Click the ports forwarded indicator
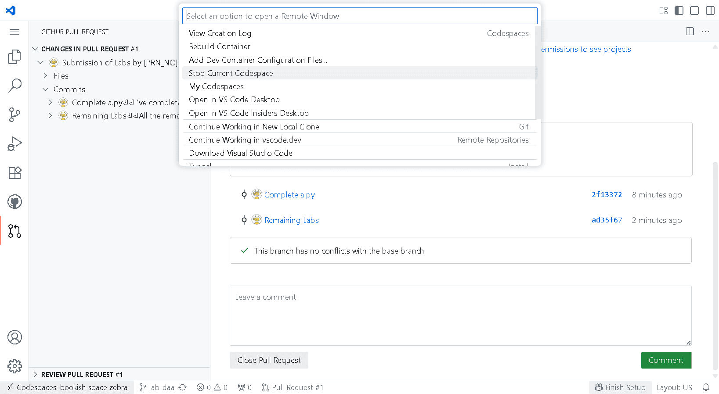 (x=245, y=387)
